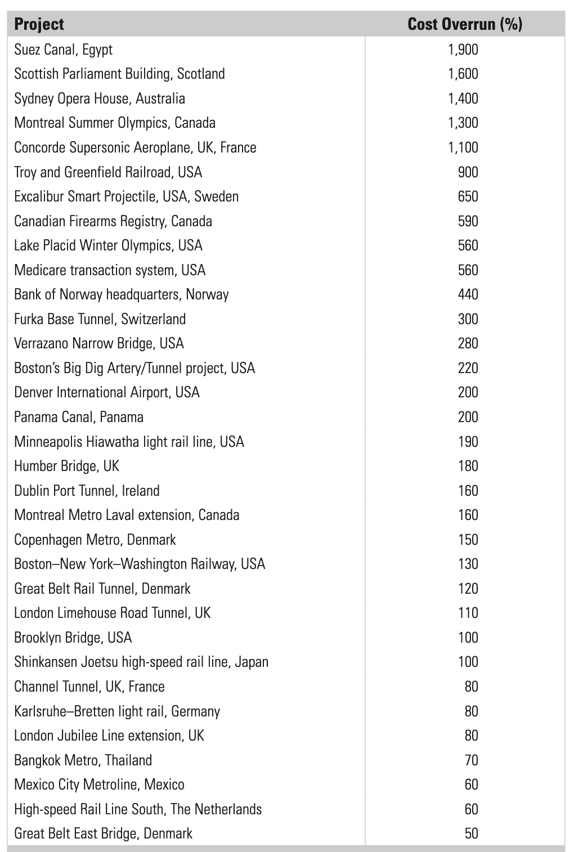The width and height of the screenshot is (574, 852).
Task: Select Montreal Summer Olympics, Canada
Action: pyautogui.click(x=115, y=123)
